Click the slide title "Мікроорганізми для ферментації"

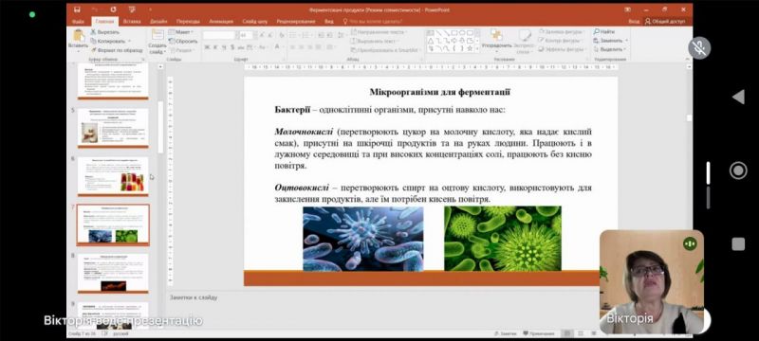(x=439, y=92)
